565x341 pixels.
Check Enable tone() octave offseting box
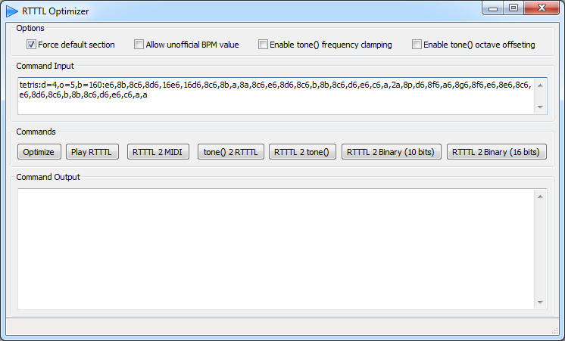(x=417, y=45)
